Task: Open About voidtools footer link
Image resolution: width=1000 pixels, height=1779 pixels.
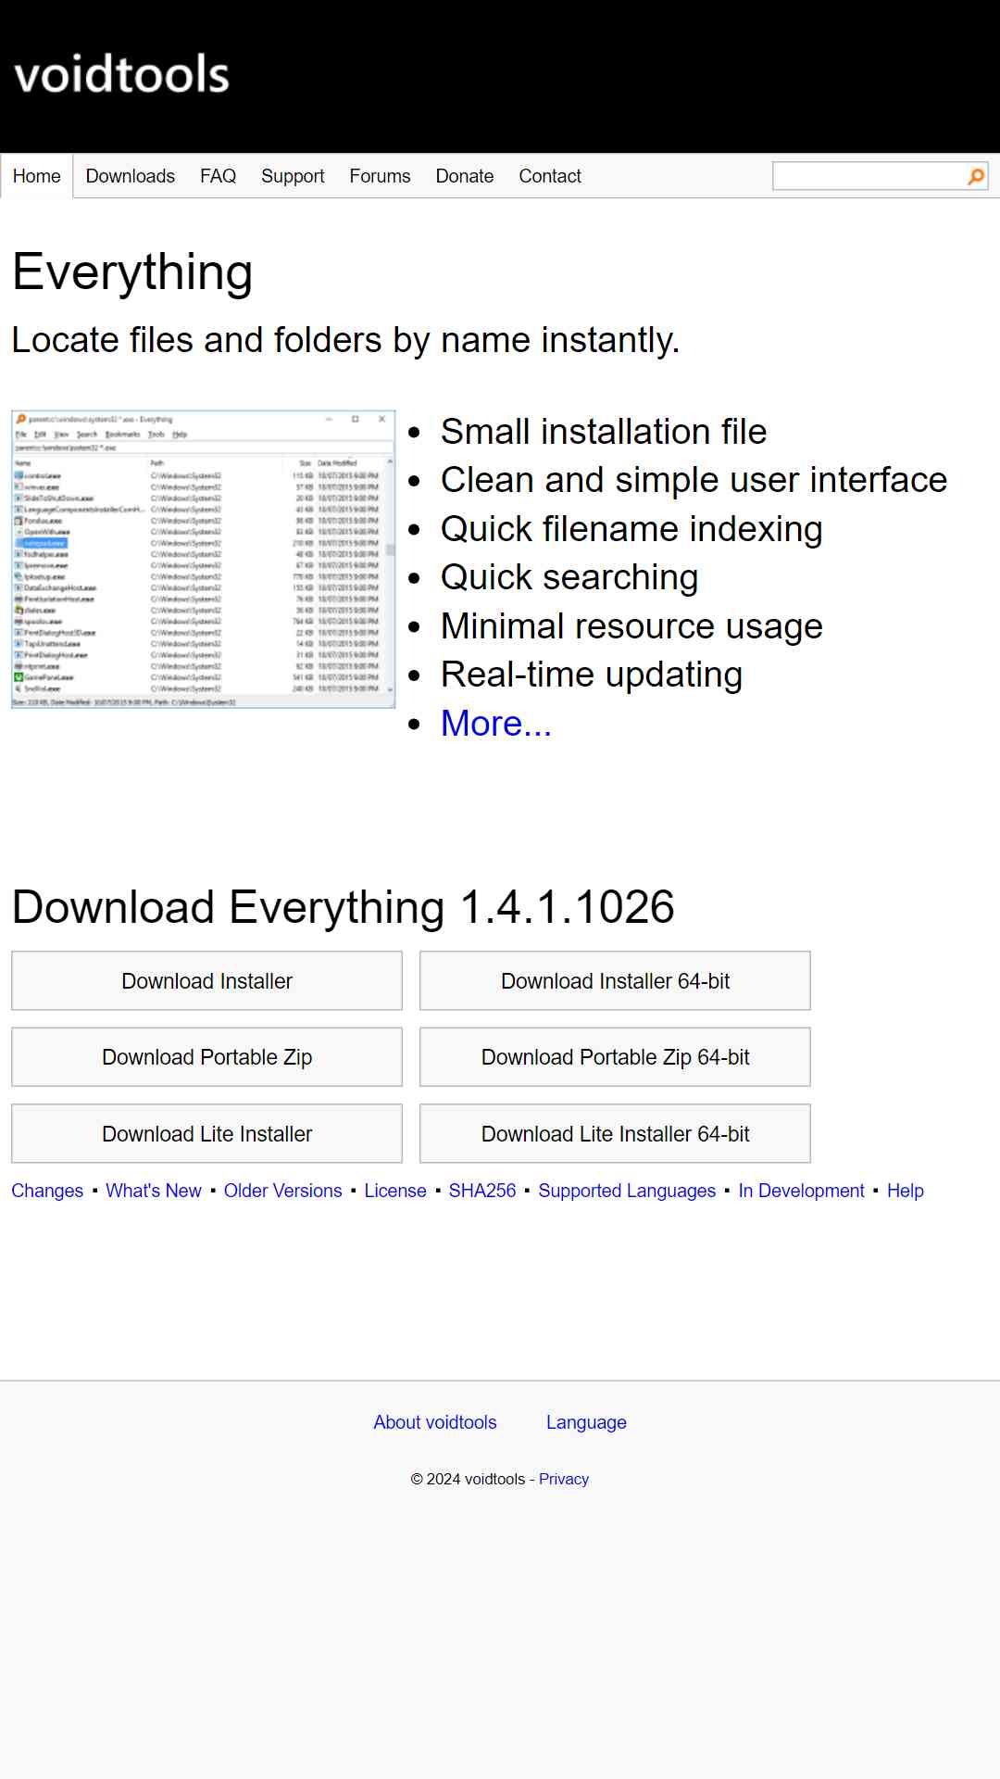Action: coord(435,1422)
